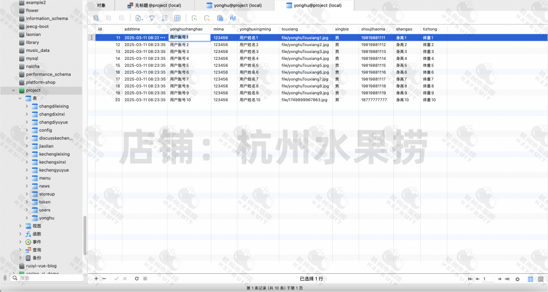Viewport: 548px width, 292px height.
Task: Open the ellipsis editor in addtime cell
Action: tap(163, 38)
